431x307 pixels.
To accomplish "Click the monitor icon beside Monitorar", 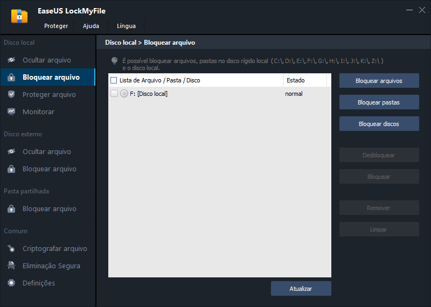I will [11, 112].
